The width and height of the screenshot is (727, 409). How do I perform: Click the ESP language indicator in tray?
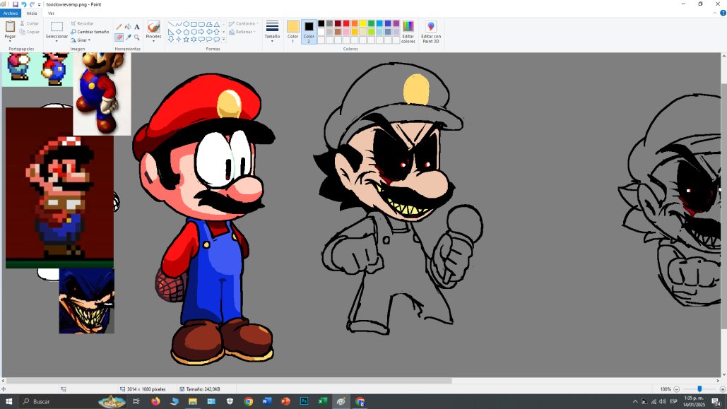pos(673,401)
